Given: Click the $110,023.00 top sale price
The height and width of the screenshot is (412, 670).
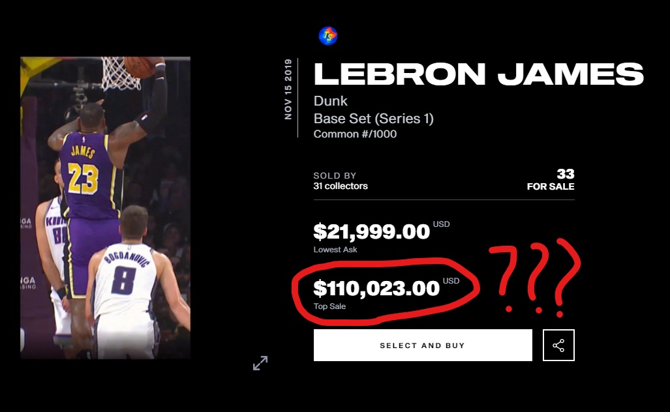Looking at the screenshot, I should [376, 288].
